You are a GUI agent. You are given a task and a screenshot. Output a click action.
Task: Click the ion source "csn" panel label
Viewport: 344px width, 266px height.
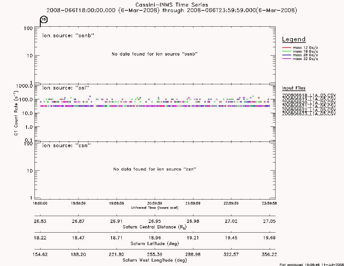coord(66,145)
